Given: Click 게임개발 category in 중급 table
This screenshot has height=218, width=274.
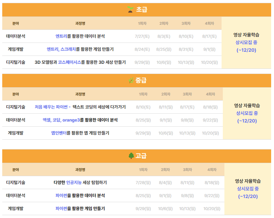Looking at the screenshot, I should point(16,133).
